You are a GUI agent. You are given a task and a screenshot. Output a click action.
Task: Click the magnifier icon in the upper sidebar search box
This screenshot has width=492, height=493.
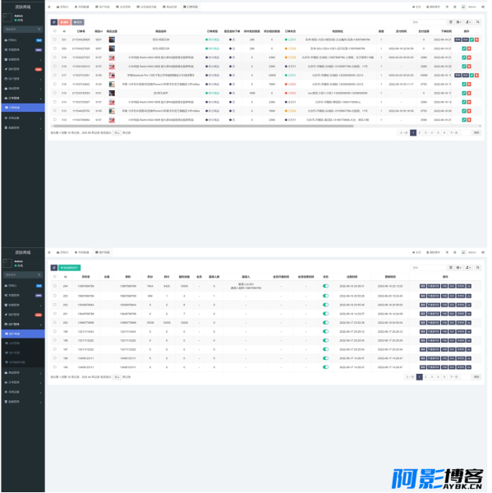coord(39,30)
